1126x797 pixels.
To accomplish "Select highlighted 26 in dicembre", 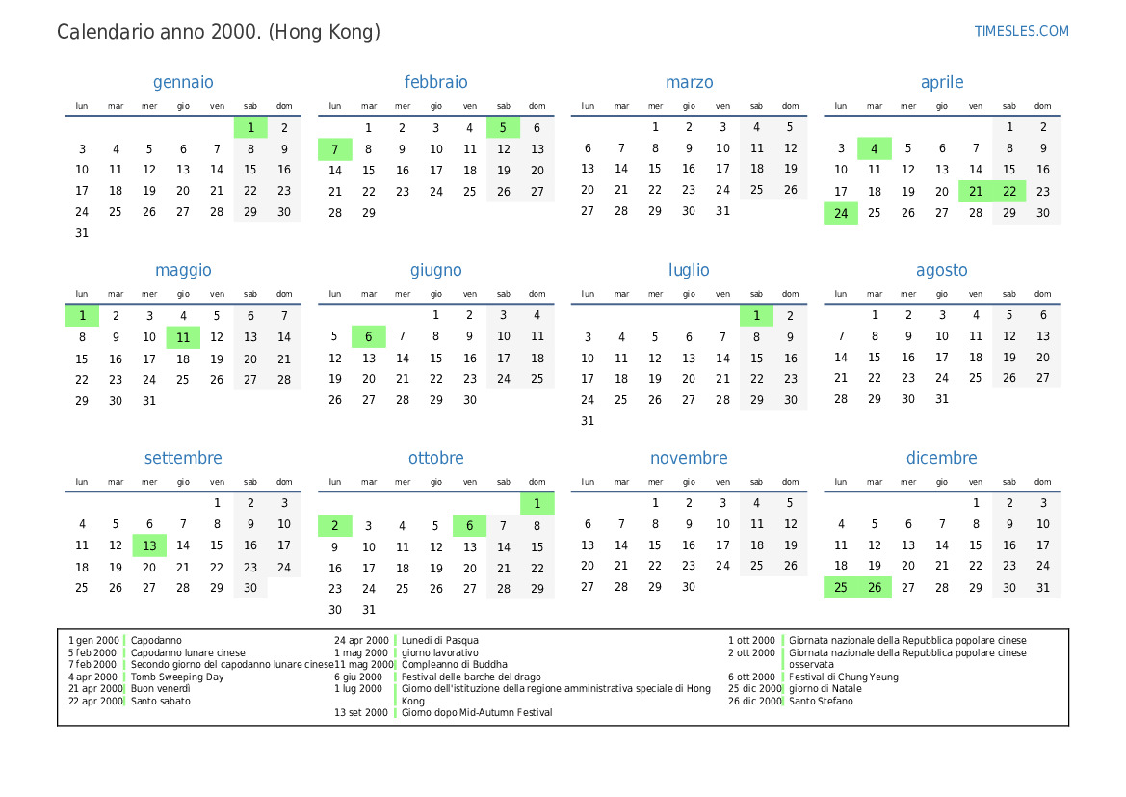I will [x=874, y=587].
